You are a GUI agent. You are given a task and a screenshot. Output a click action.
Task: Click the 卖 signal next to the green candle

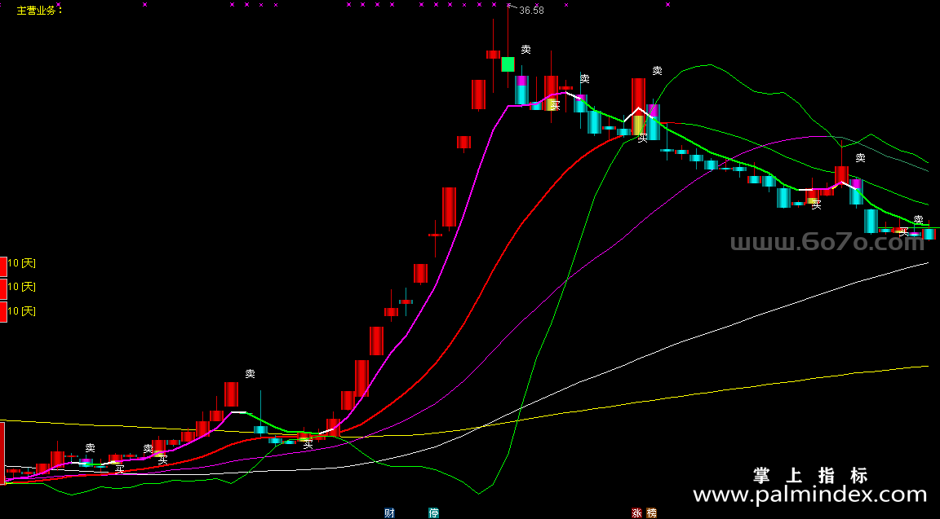click(525, 50)
